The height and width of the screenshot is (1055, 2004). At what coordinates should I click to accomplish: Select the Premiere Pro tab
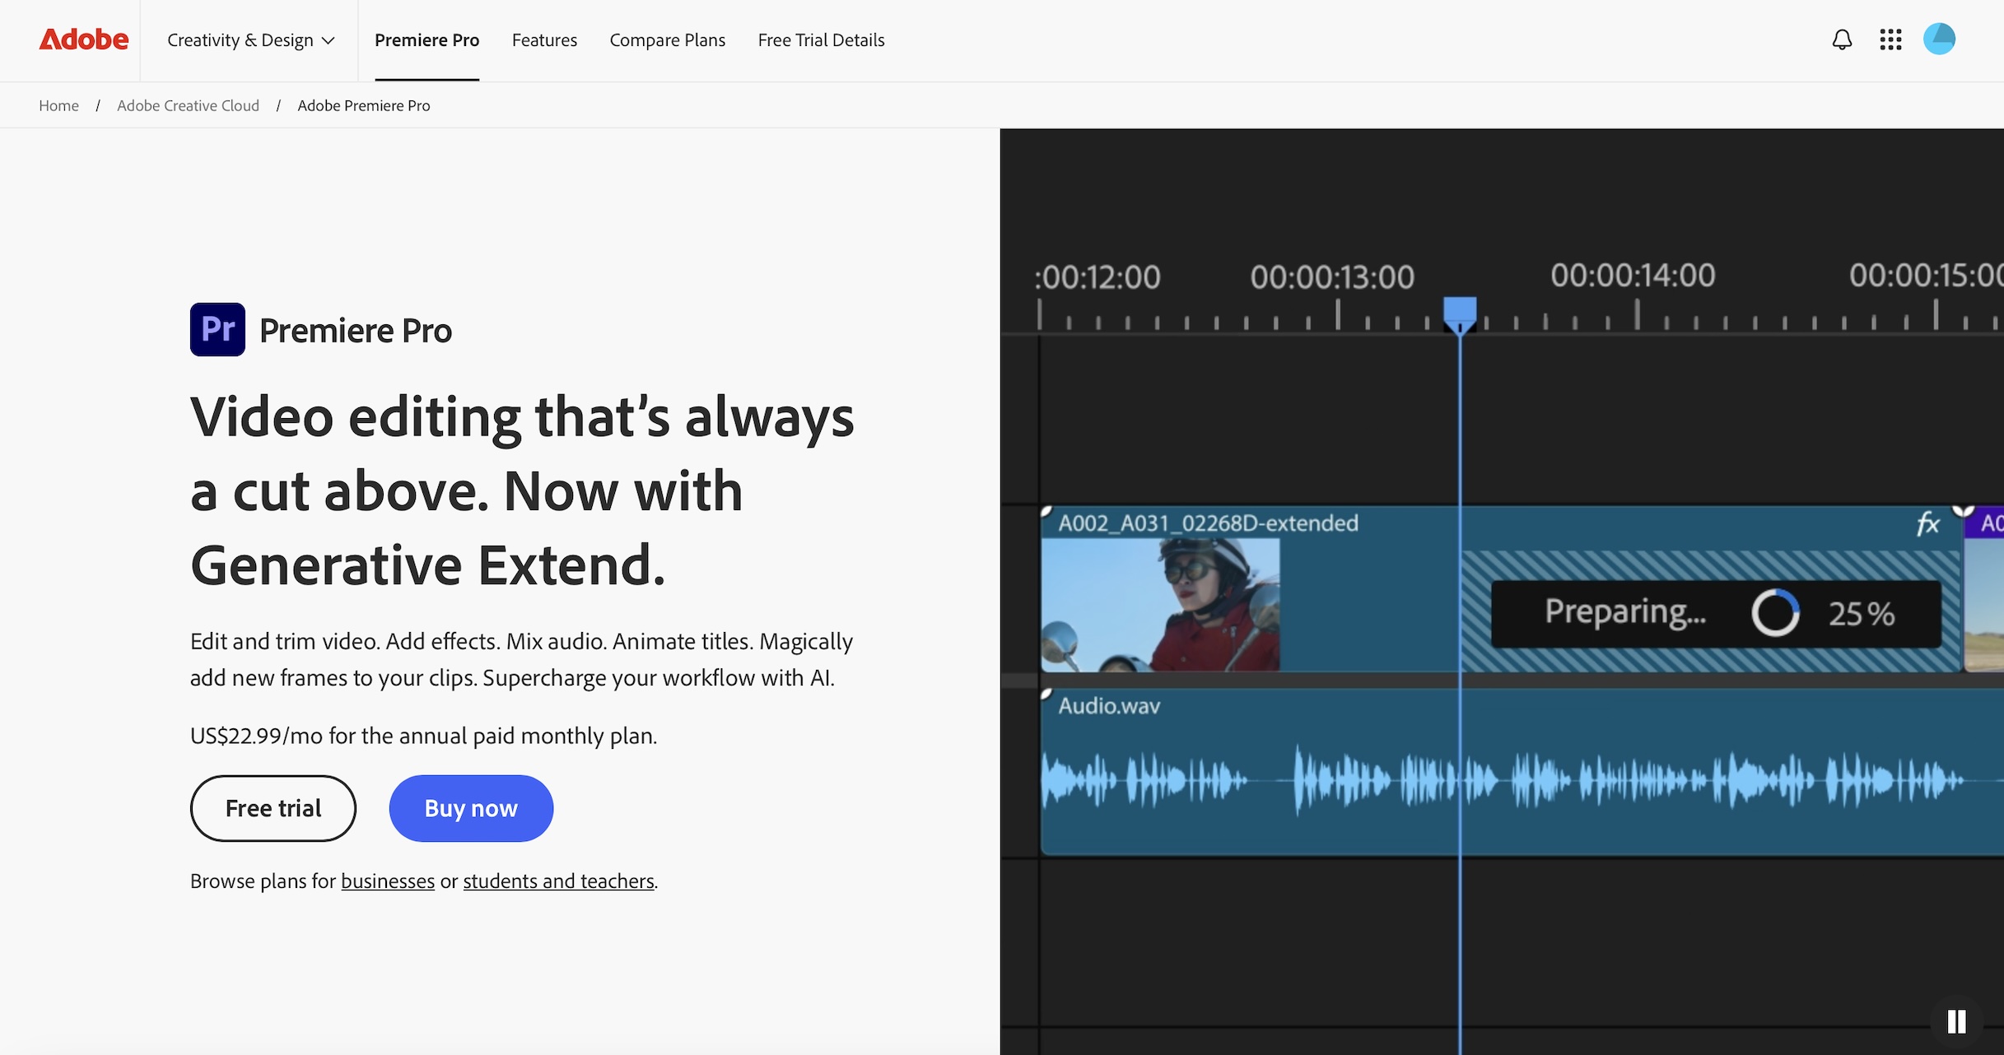426,40
